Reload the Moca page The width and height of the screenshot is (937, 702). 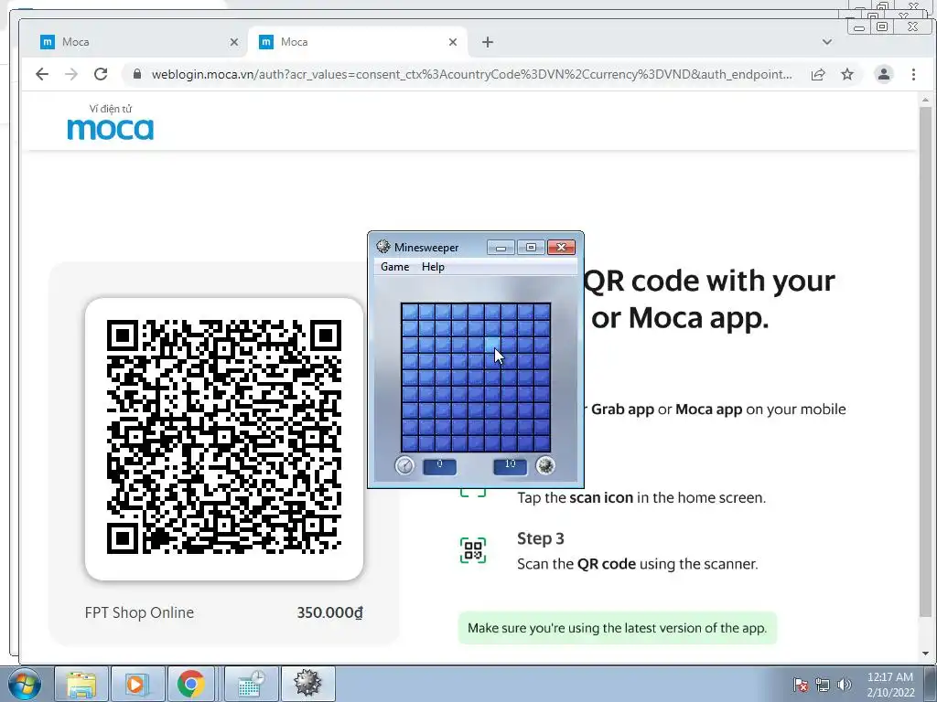click(x=101, y=74)
